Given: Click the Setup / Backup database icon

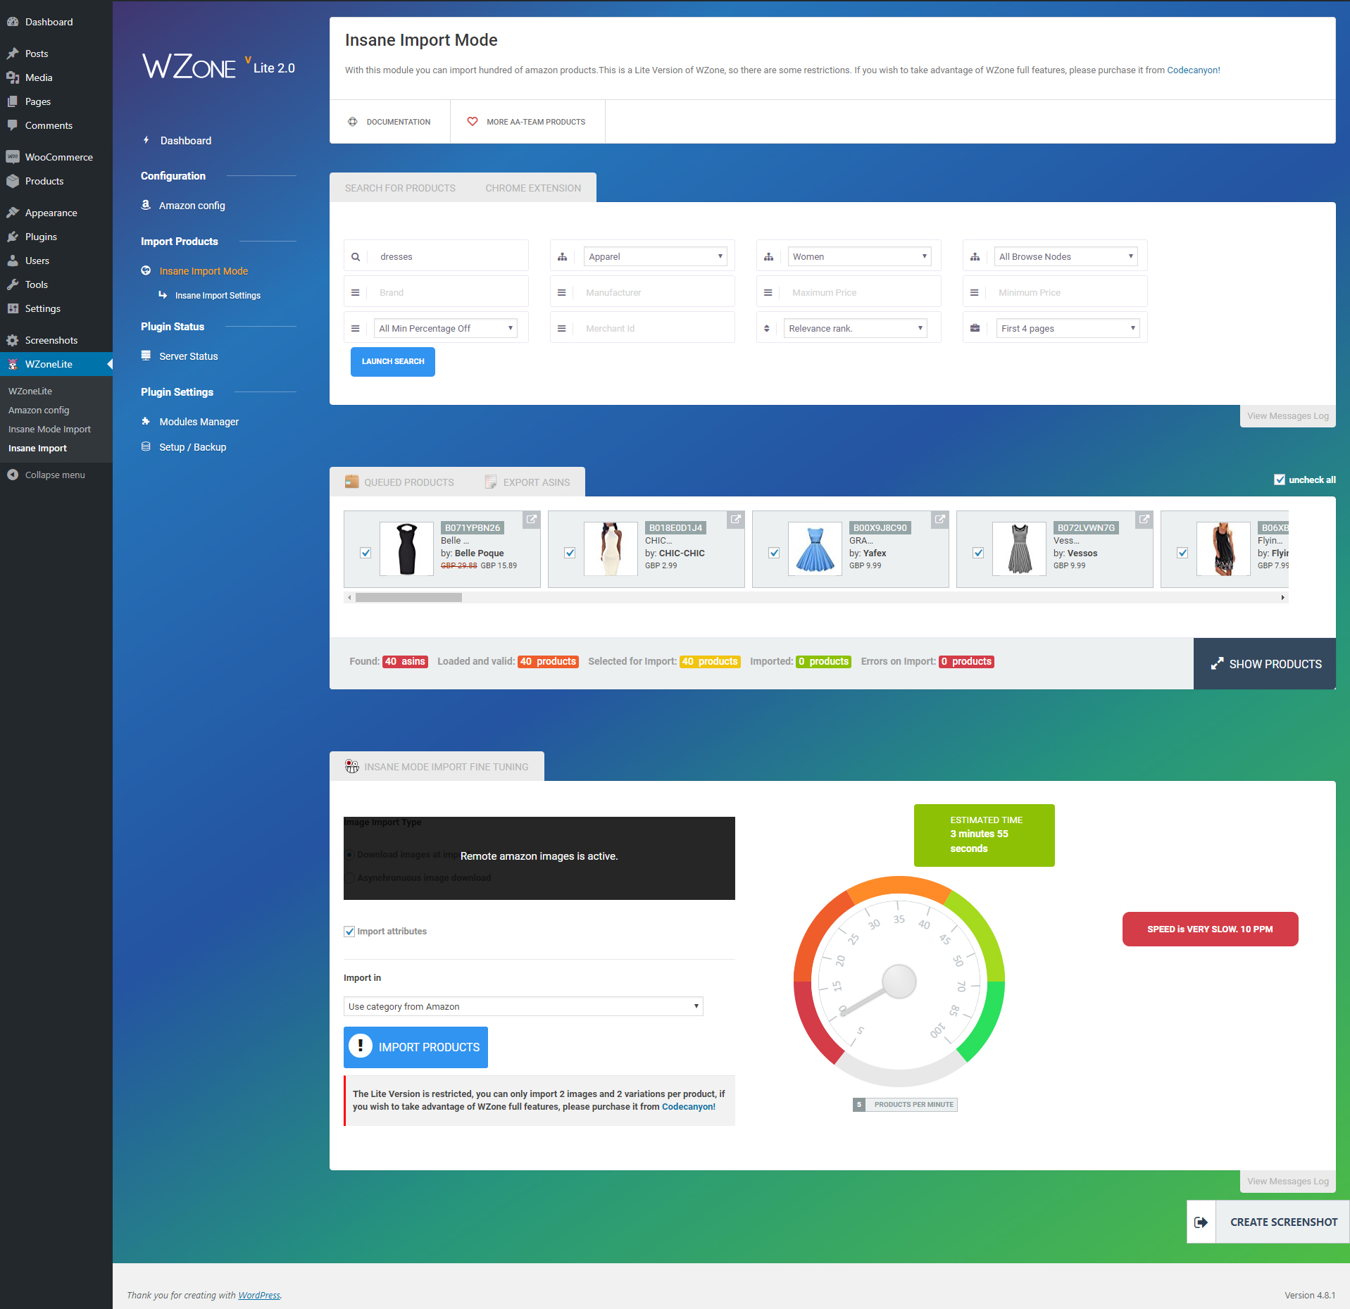Looking at the screenshot, I should pos(146,446).
